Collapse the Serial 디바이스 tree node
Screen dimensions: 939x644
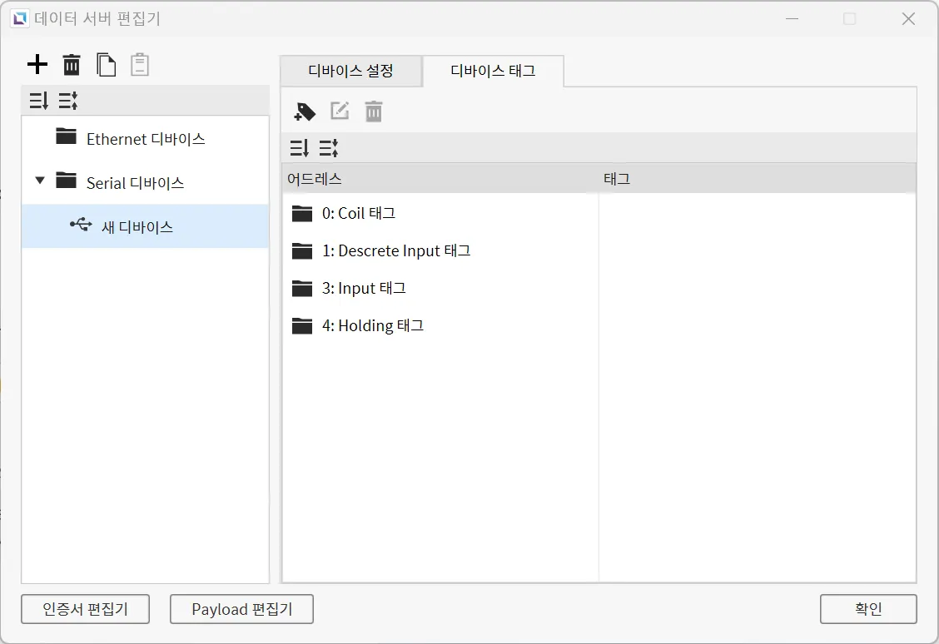(40, 181)
